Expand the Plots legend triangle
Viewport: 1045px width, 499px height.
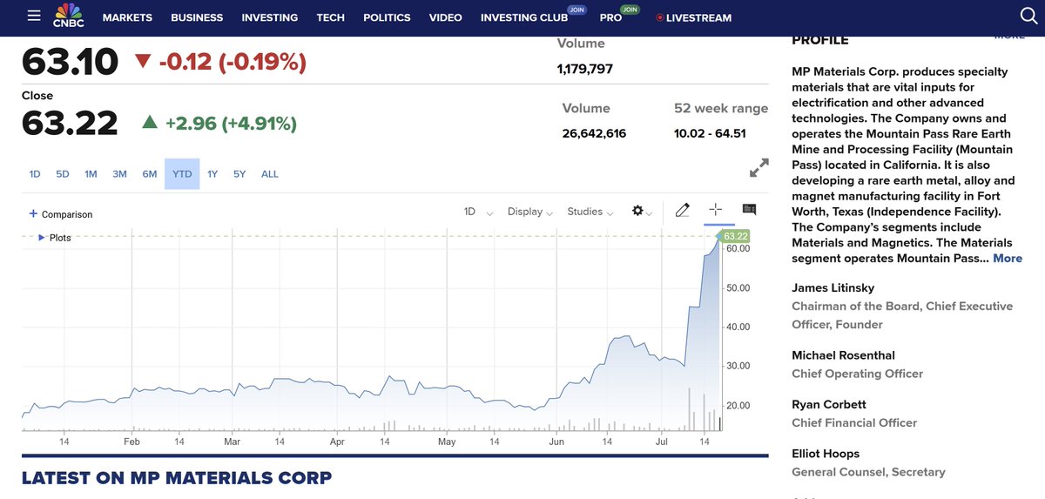tap(41, 237)
